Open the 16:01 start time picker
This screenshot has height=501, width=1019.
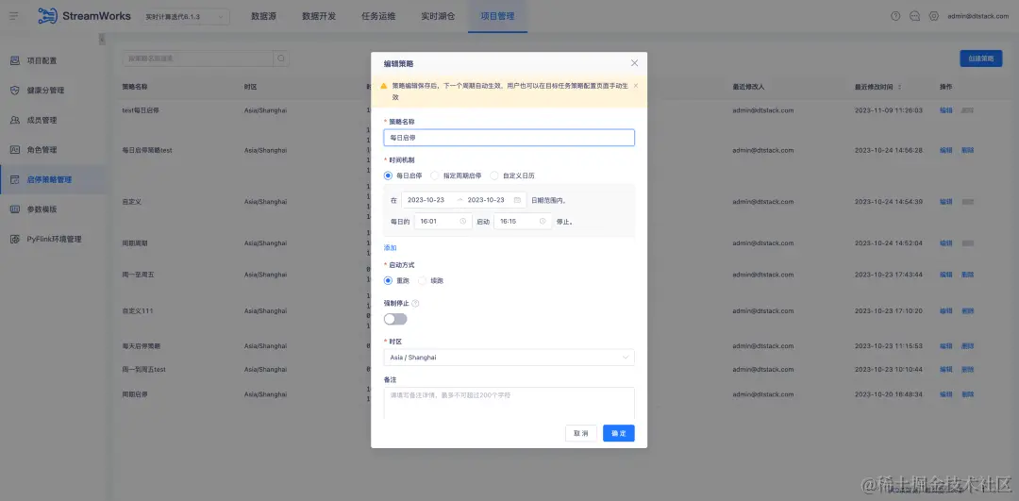[443, 222]
